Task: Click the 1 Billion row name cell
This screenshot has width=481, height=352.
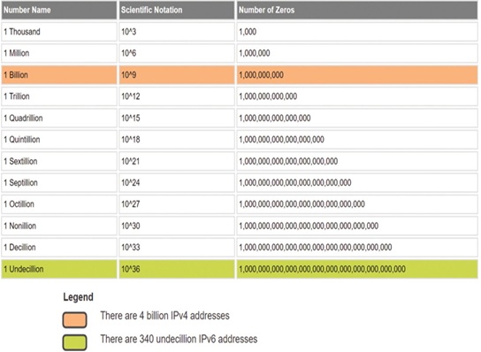Action: click(59, 75)
